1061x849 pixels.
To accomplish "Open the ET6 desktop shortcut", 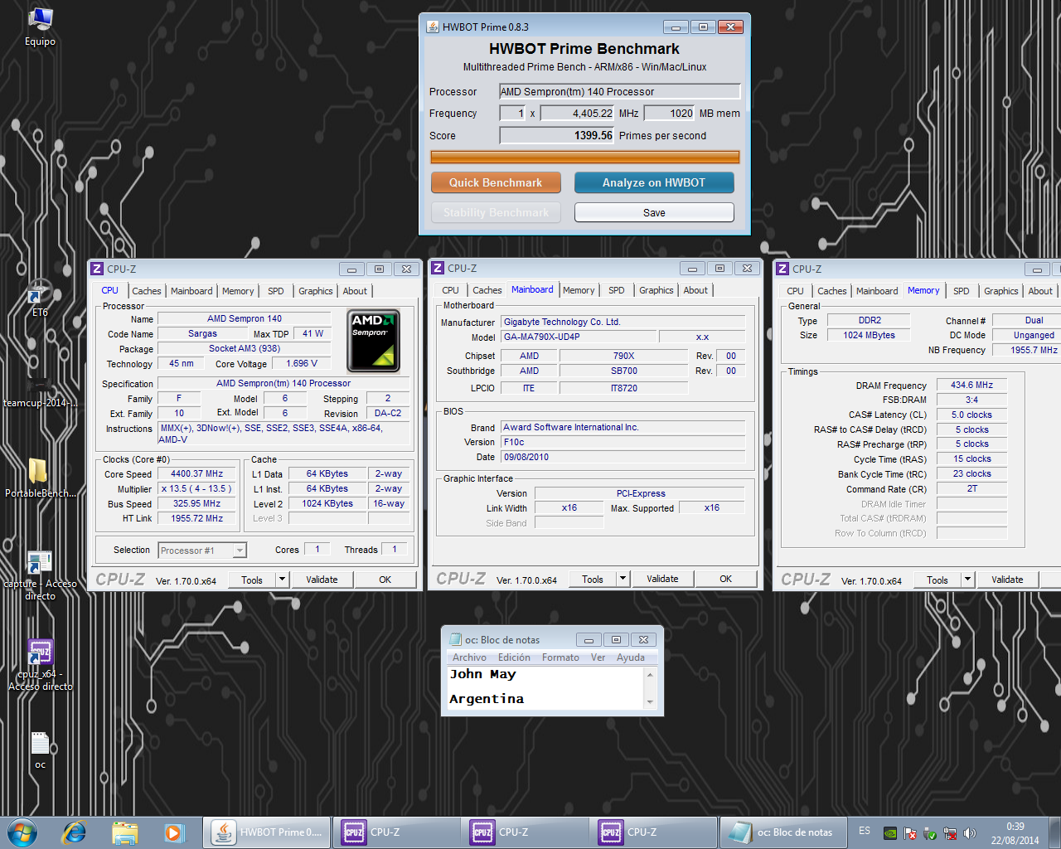I will pos(40,298).
